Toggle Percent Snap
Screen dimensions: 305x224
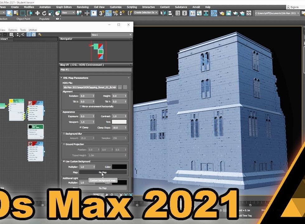[115, 13]
